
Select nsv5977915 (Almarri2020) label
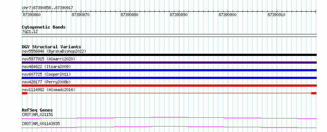[48, 59]
